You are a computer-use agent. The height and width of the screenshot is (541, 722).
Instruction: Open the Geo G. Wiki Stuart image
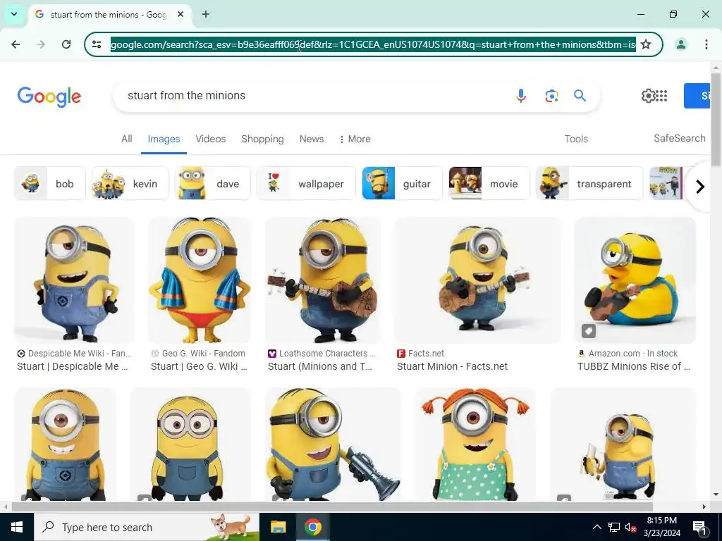pyautogui.click(x=200, y=280)
